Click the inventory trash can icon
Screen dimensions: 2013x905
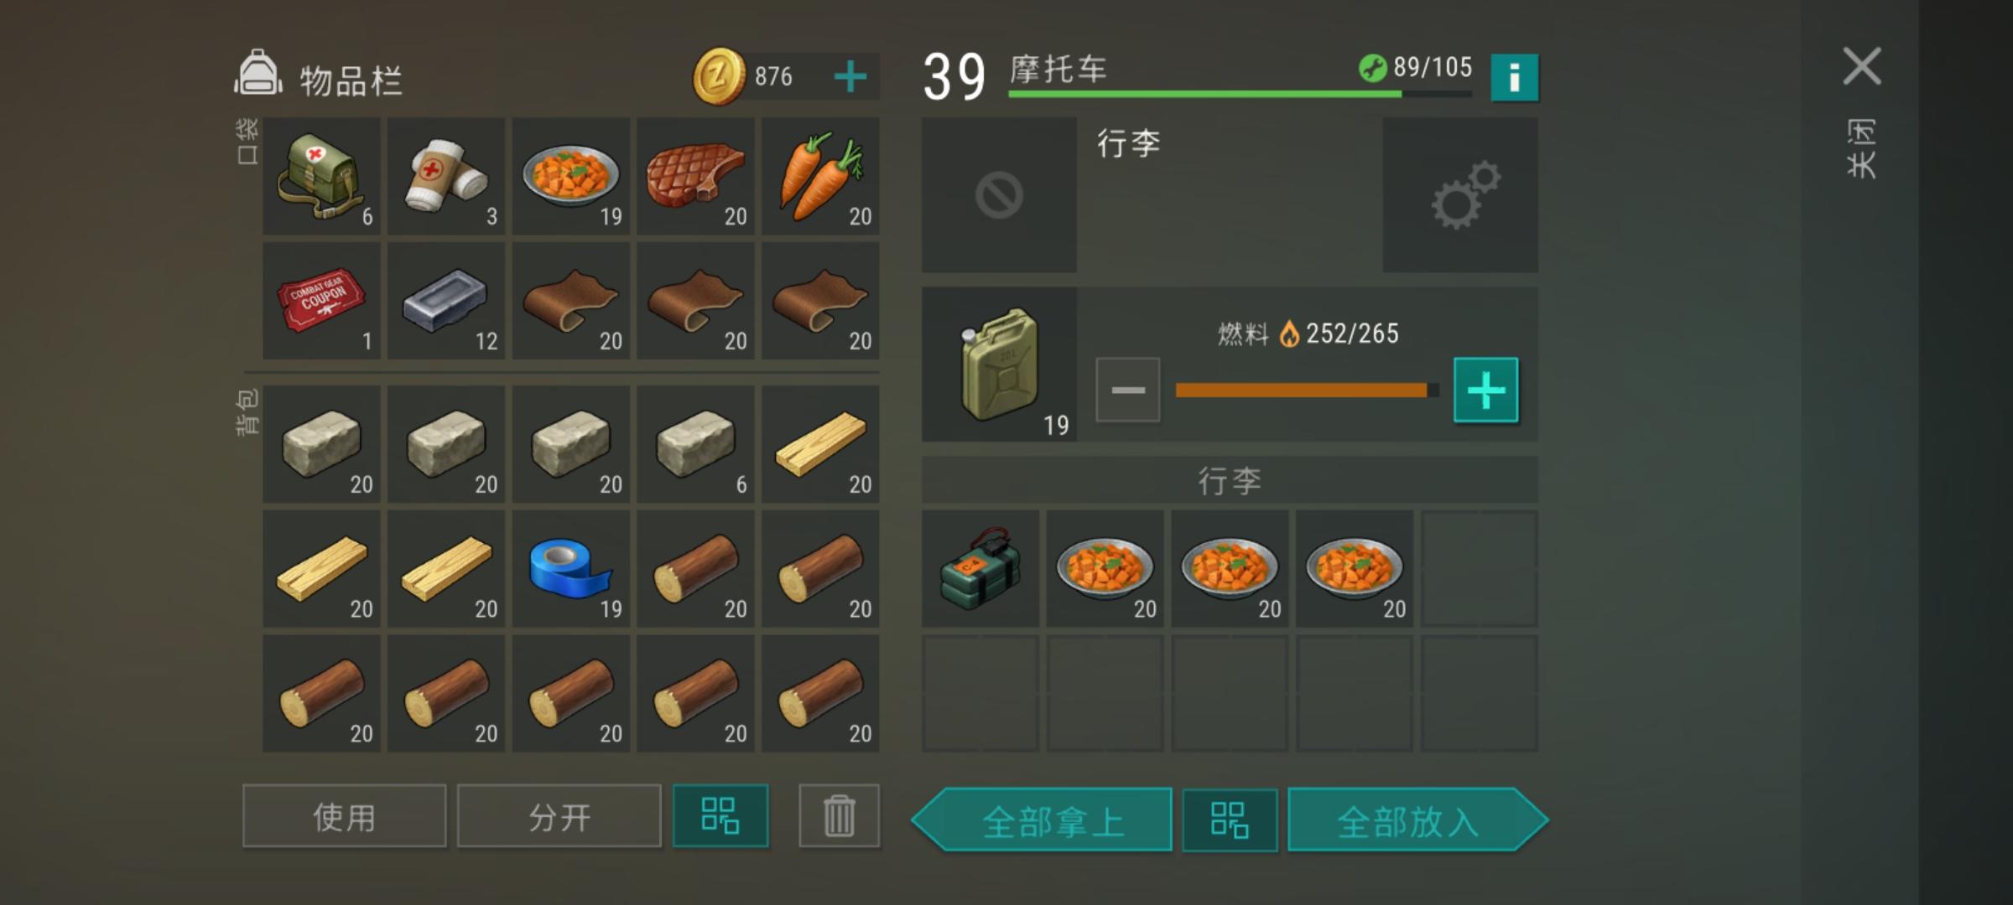[839, 815]
